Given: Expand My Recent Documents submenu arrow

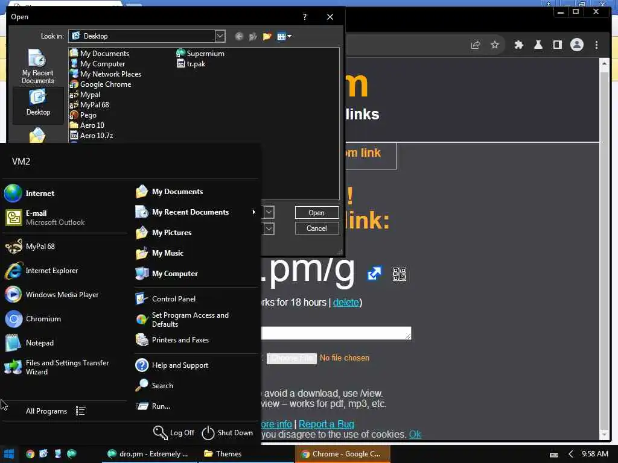Looking at the screenshot, I should point(253,212).
